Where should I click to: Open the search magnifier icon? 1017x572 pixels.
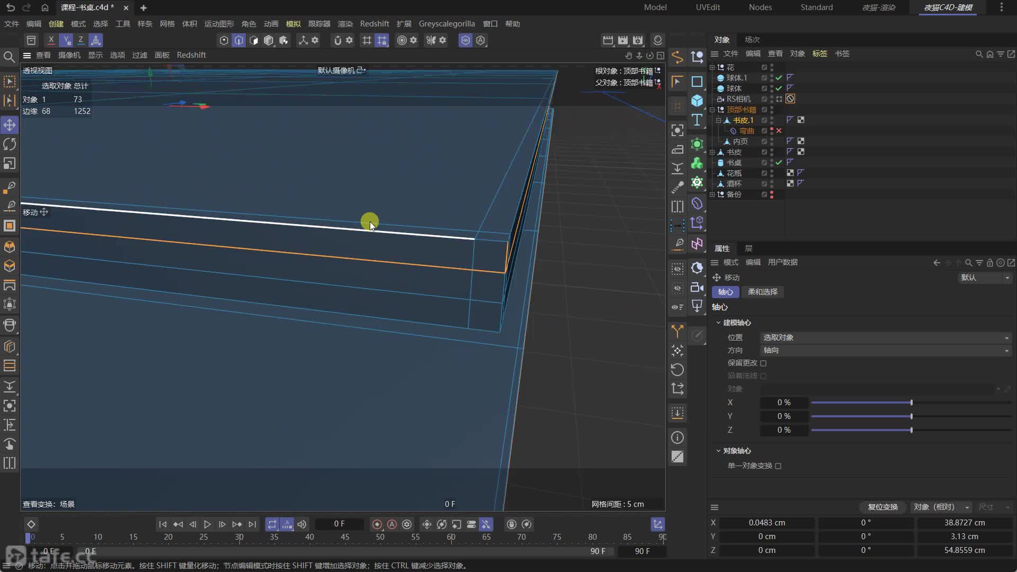pyautogui.click(x=9, y=57)
